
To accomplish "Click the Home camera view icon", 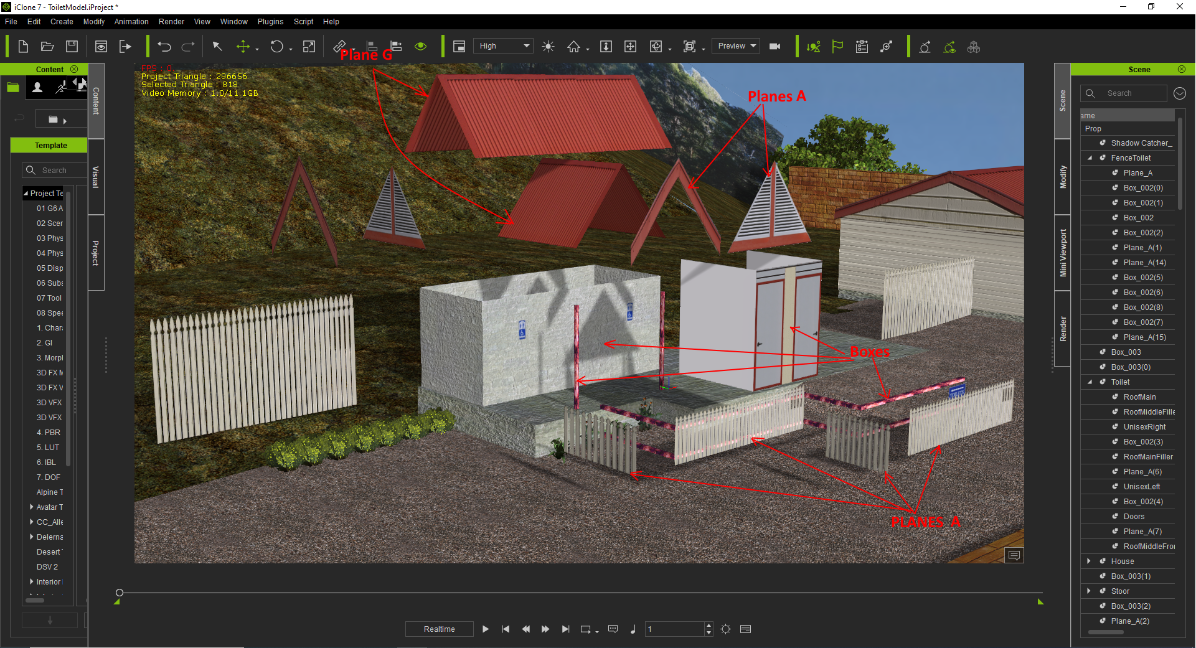I will pos(573,47).
